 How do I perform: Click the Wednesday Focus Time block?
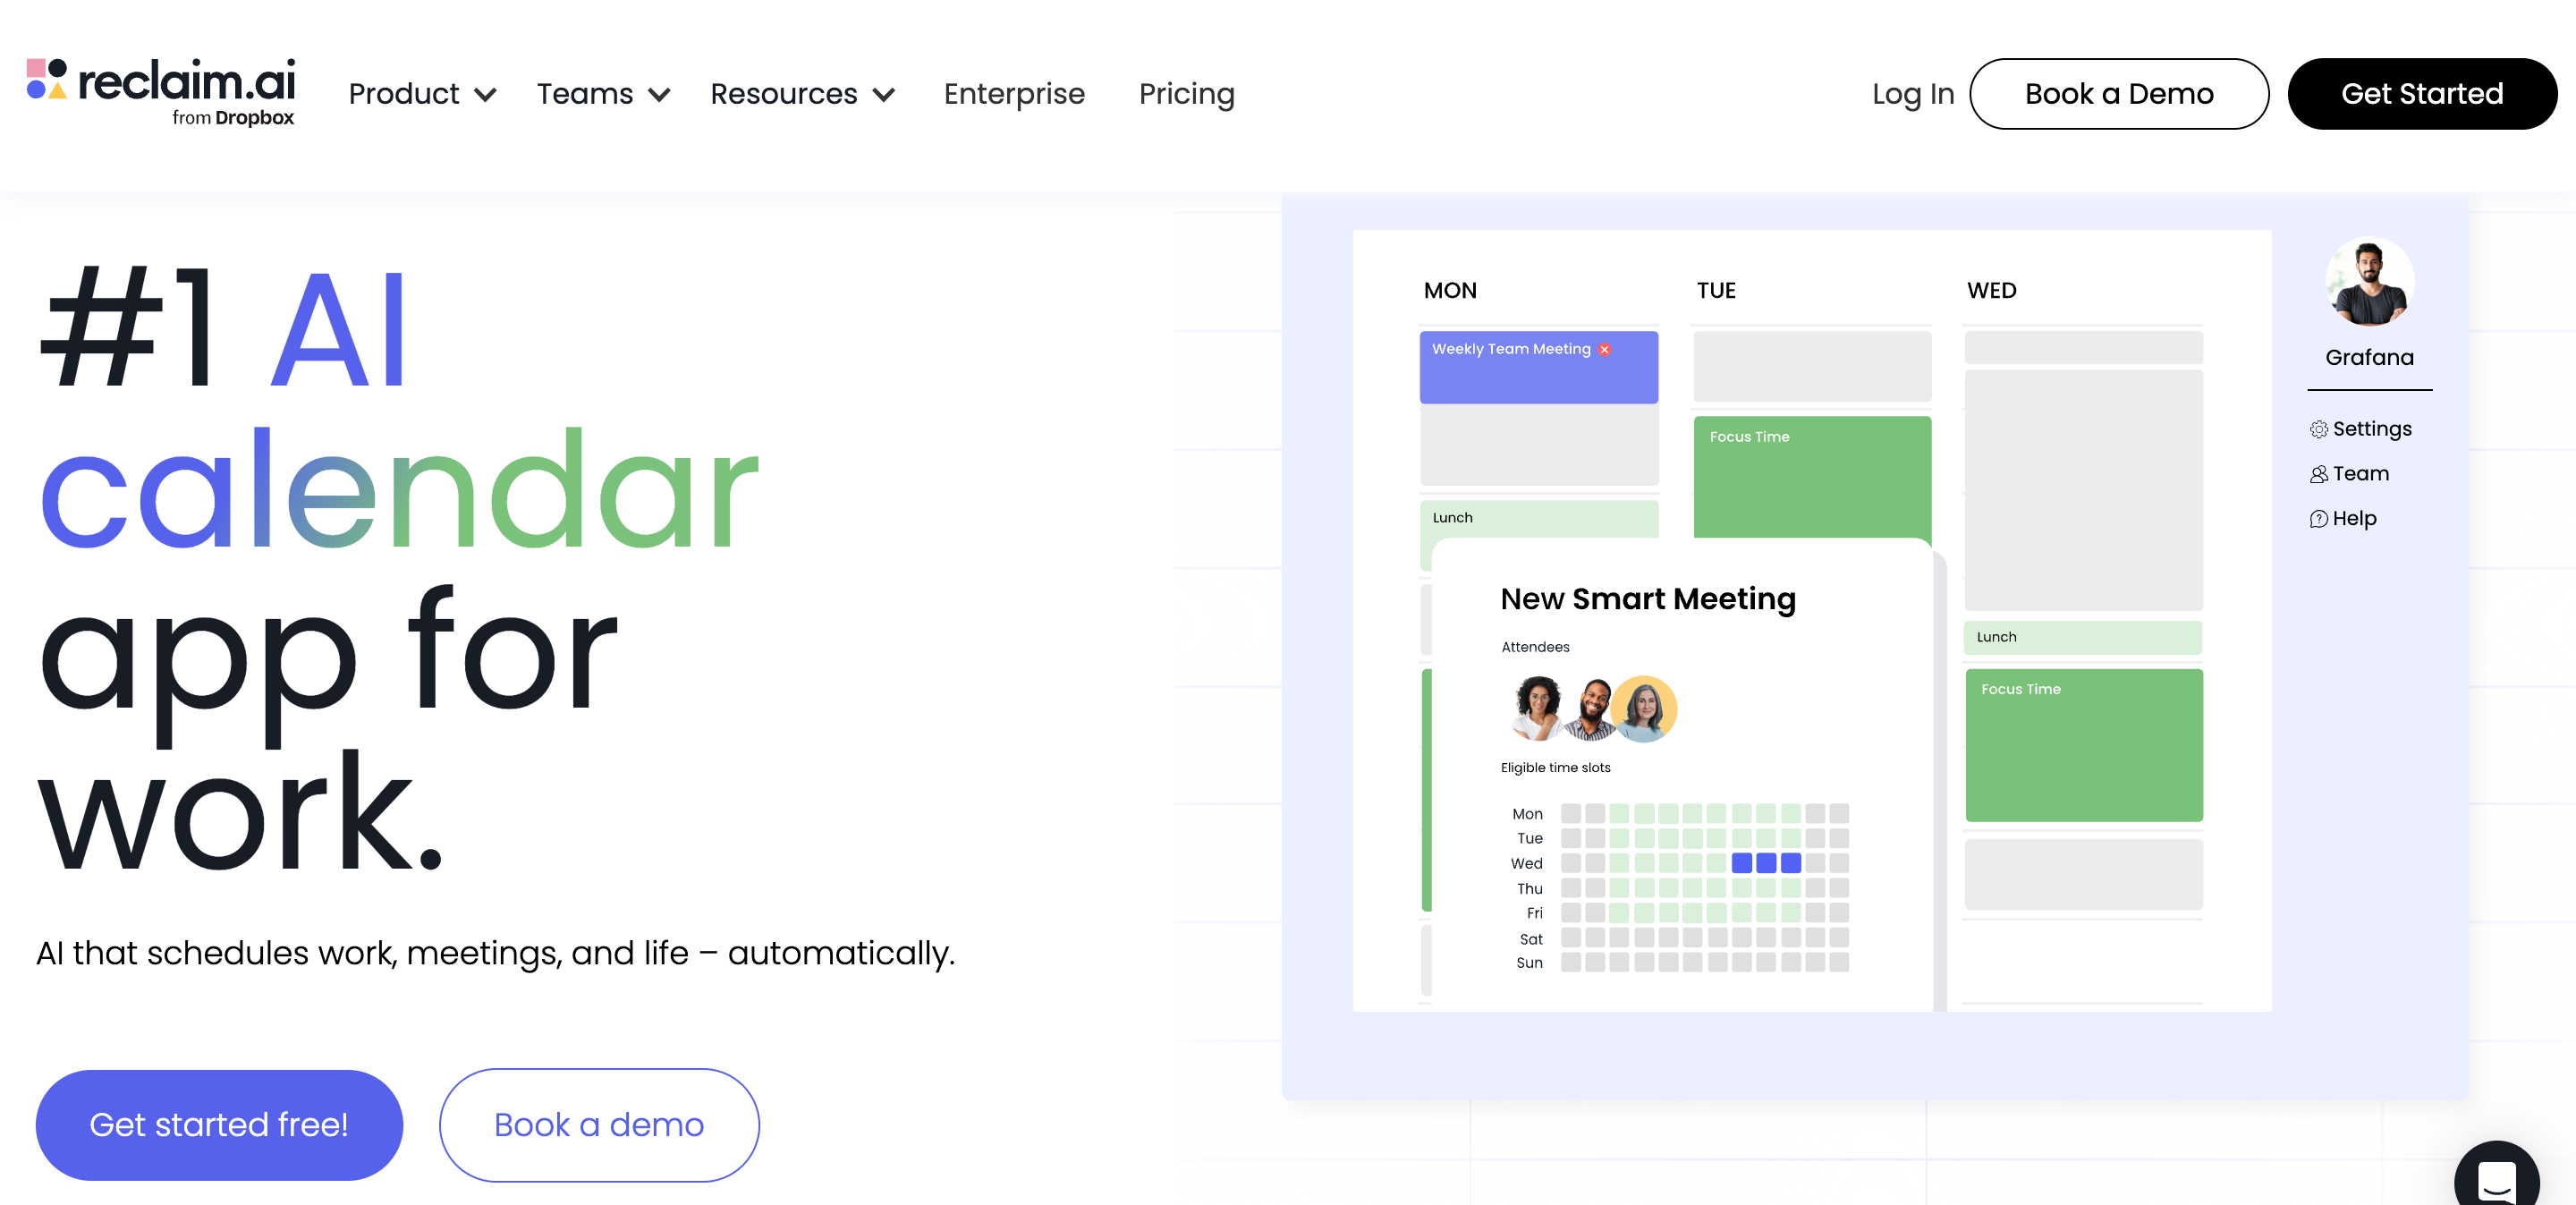tap(2083, 745)
